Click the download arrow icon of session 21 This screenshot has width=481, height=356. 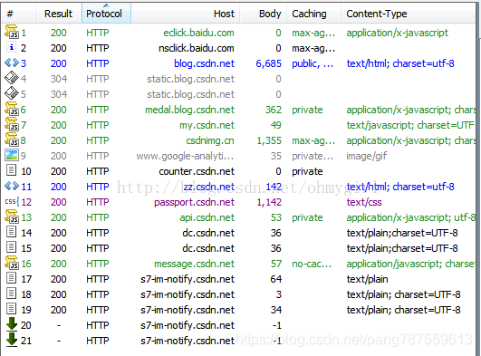(x=12, y=340)
